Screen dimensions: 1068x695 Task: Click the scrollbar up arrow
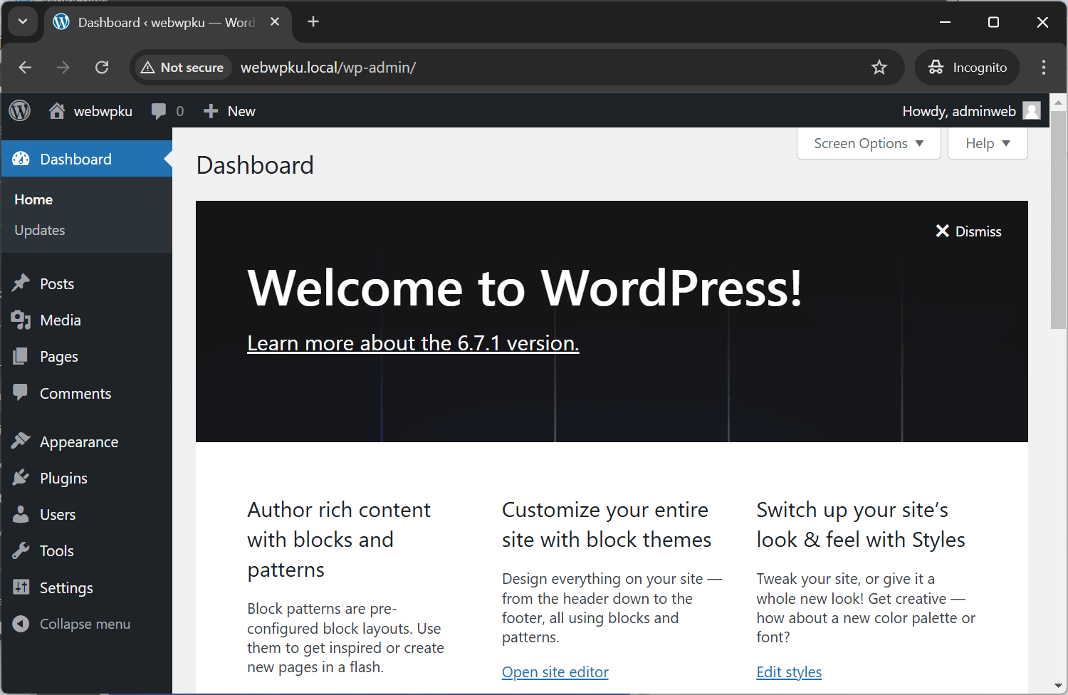[1059, 103]
